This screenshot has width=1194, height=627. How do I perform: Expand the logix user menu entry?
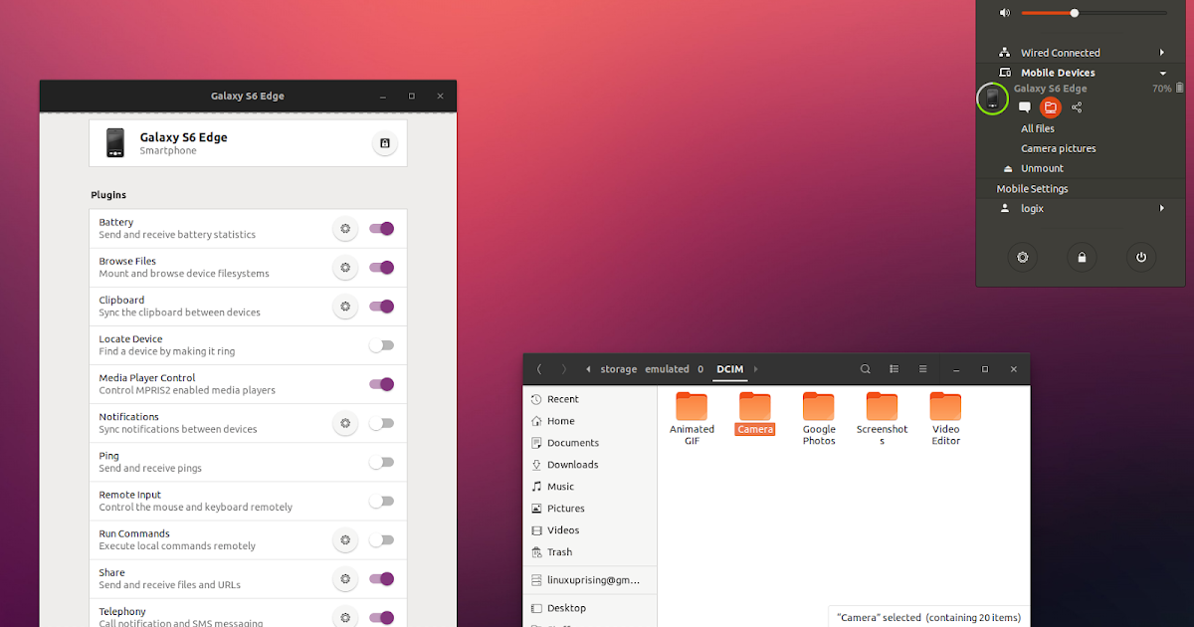(x=1162, y=208)
